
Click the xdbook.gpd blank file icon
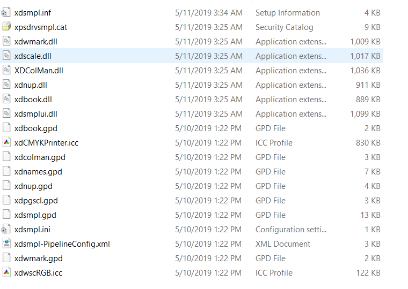[6, 128]
